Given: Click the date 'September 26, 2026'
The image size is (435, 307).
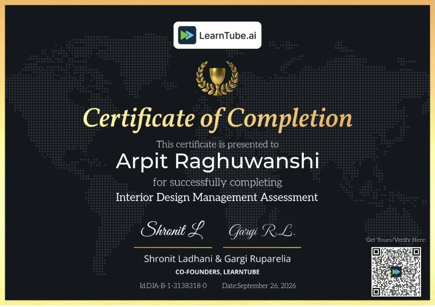Looking at the screenshot, I should (x=267, y=286).
